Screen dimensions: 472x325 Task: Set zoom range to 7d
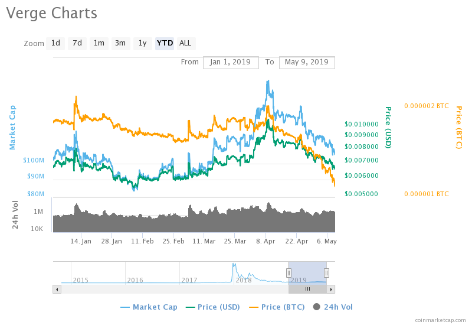coord(77,43)
